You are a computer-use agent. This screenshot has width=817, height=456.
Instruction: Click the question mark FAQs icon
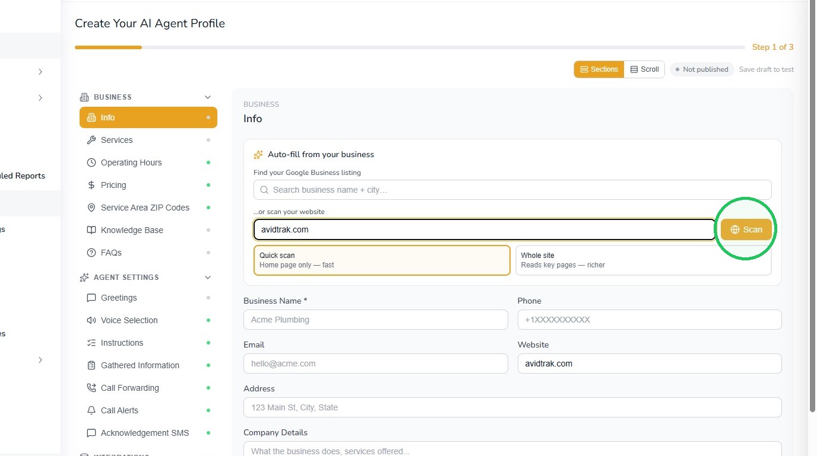click(91, 253)
